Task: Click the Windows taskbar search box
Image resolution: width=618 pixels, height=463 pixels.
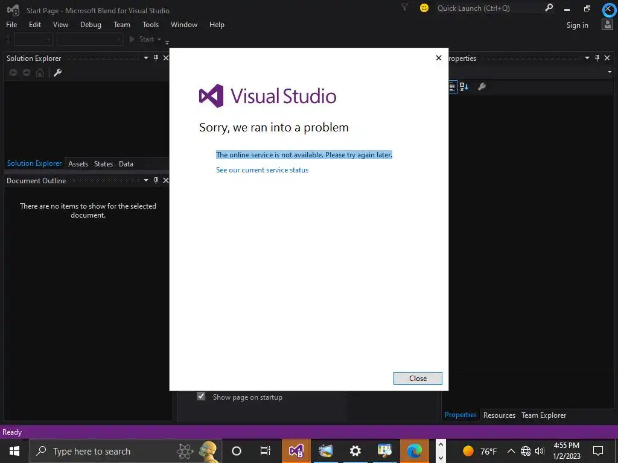Action: tap(126, 451)
